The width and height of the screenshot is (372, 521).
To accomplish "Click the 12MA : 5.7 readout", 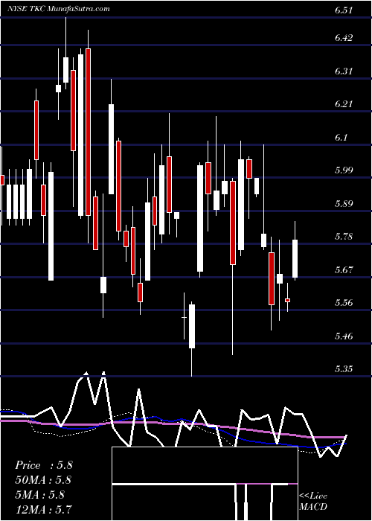I will click(x=43, y=509).
